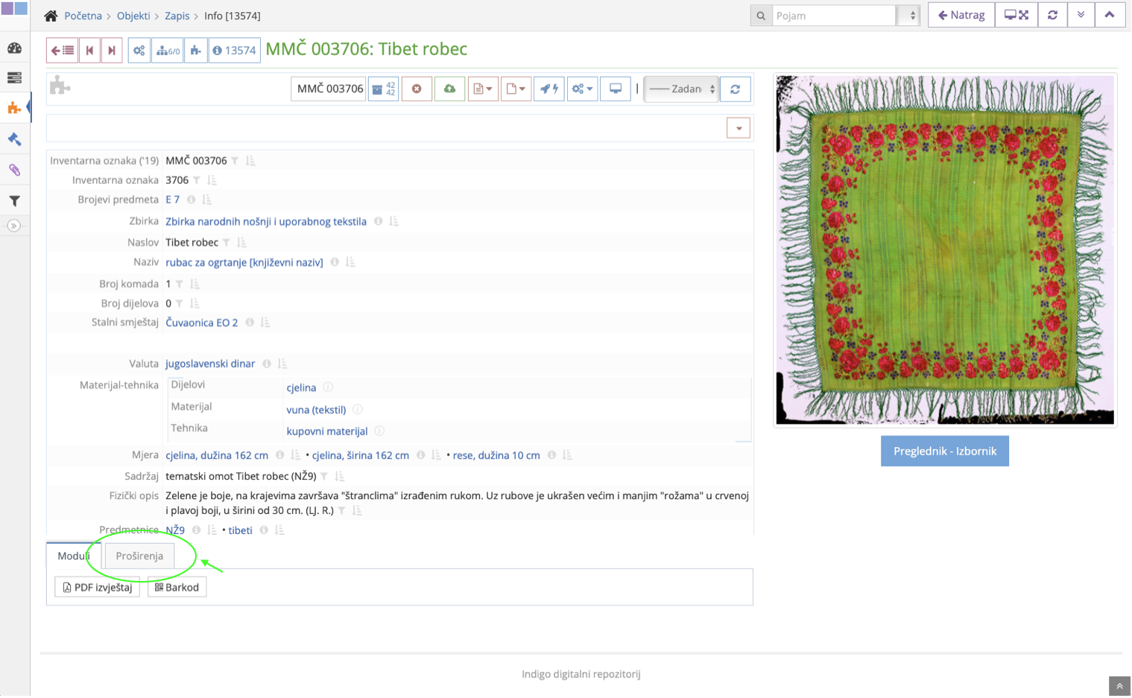Image resolution: width=1132 pixels, height=698 pixels.
Task: Click the paperclip attachments icon in sidebar
Action: 15,169
